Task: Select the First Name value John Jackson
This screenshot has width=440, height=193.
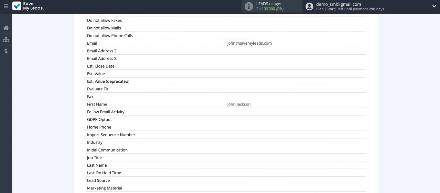Action: (239, 104)
